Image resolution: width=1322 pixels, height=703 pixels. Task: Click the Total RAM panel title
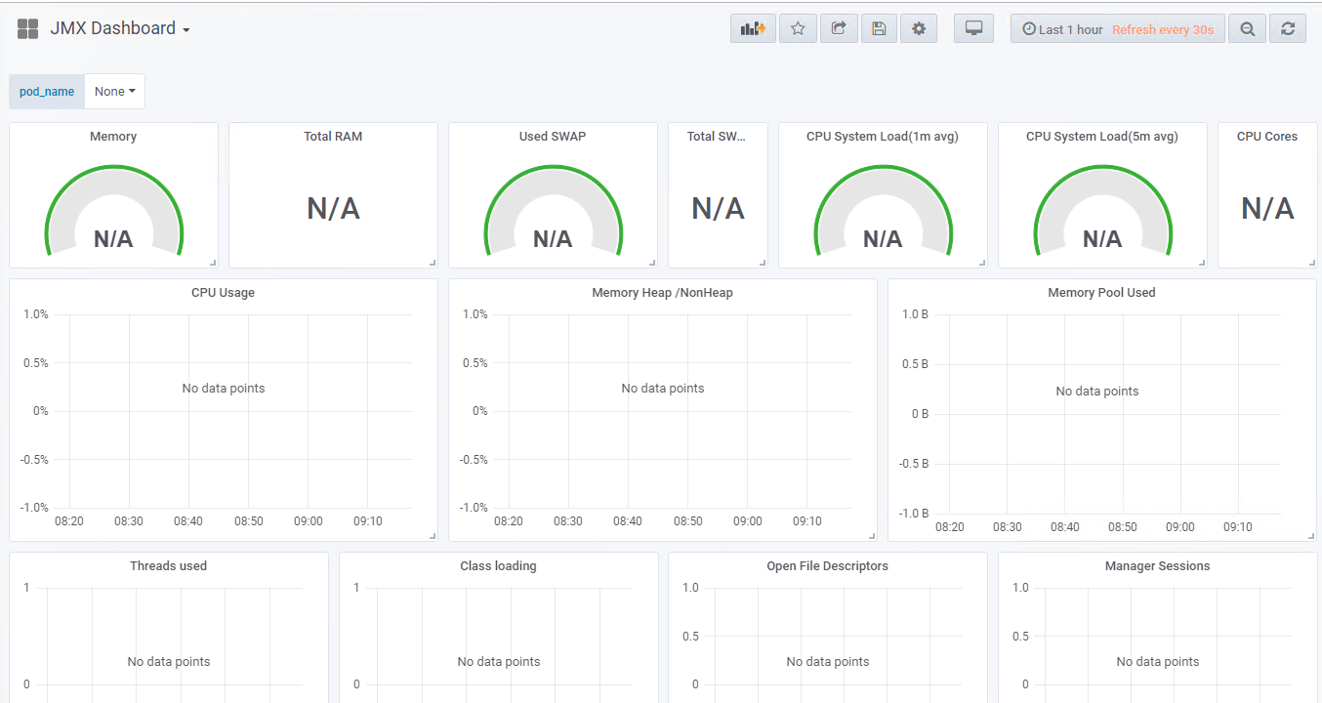333,137
